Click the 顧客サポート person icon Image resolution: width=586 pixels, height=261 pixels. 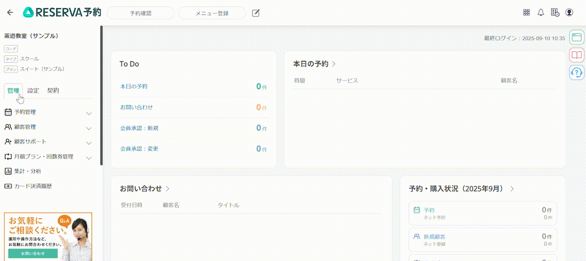[8, 141]
